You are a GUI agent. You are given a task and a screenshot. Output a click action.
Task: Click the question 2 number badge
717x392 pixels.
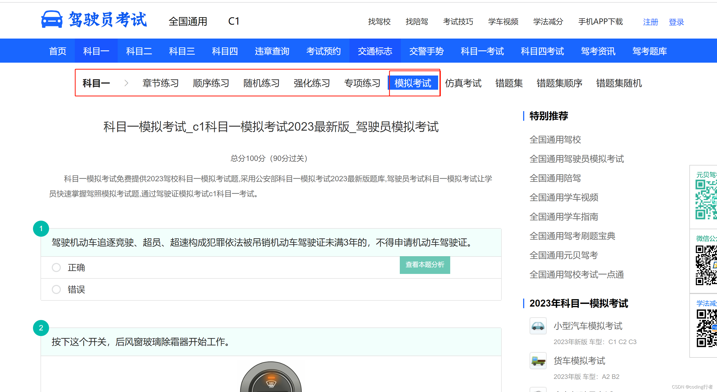coord(41,328)
